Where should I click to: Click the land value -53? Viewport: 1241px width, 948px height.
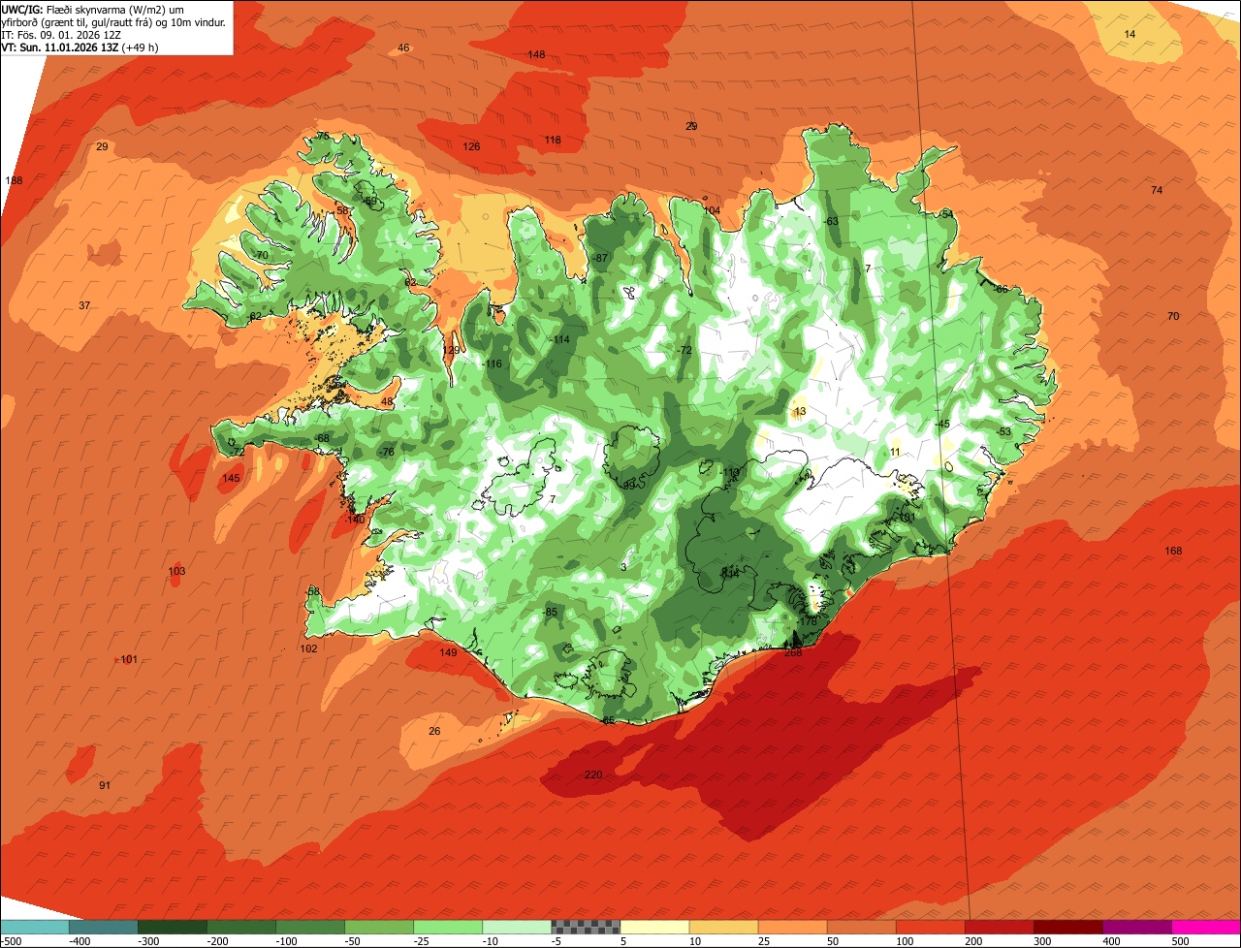[x=1003, y=431]
